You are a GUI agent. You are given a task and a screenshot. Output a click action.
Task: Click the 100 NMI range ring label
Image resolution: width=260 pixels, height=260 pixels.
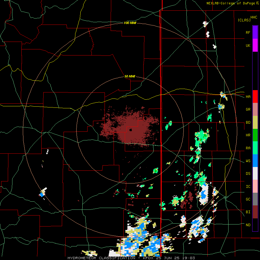click(130, 23)
